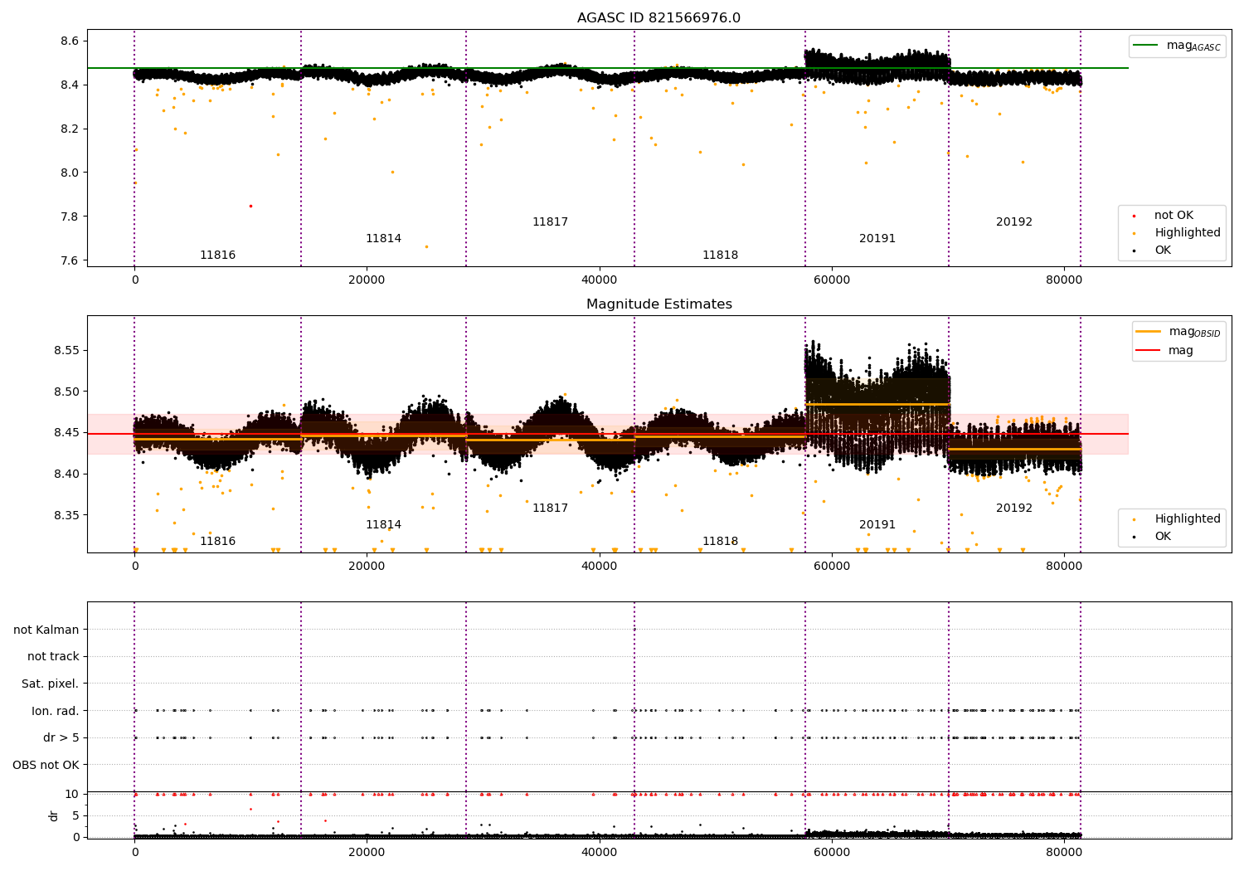Click OBSID label 20192 in middle plot

[x=1014, y=508]
